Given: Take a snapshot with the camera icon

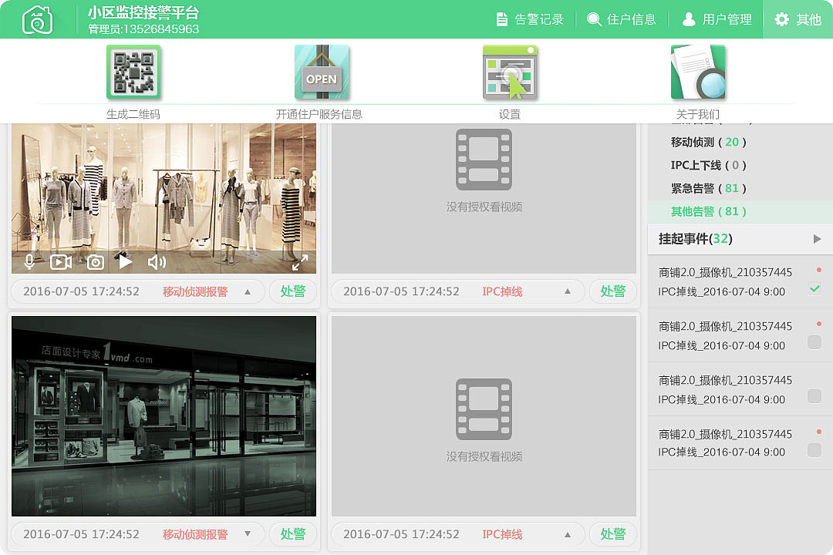Looking at the screenshot, I should pos(96,262).
